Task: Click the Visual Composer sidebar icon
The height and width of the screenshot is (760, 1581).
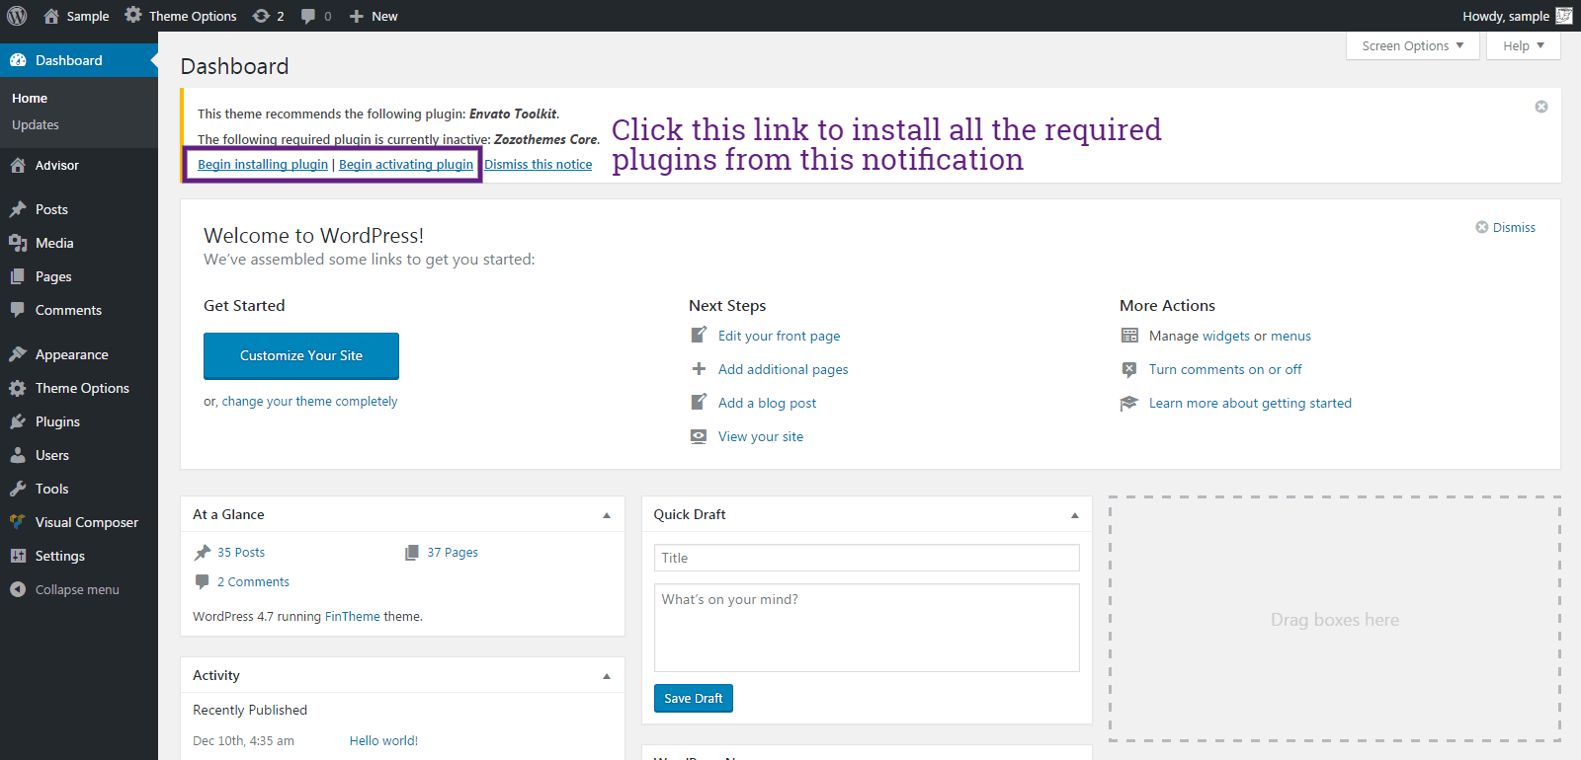Action: pos(18,522)
